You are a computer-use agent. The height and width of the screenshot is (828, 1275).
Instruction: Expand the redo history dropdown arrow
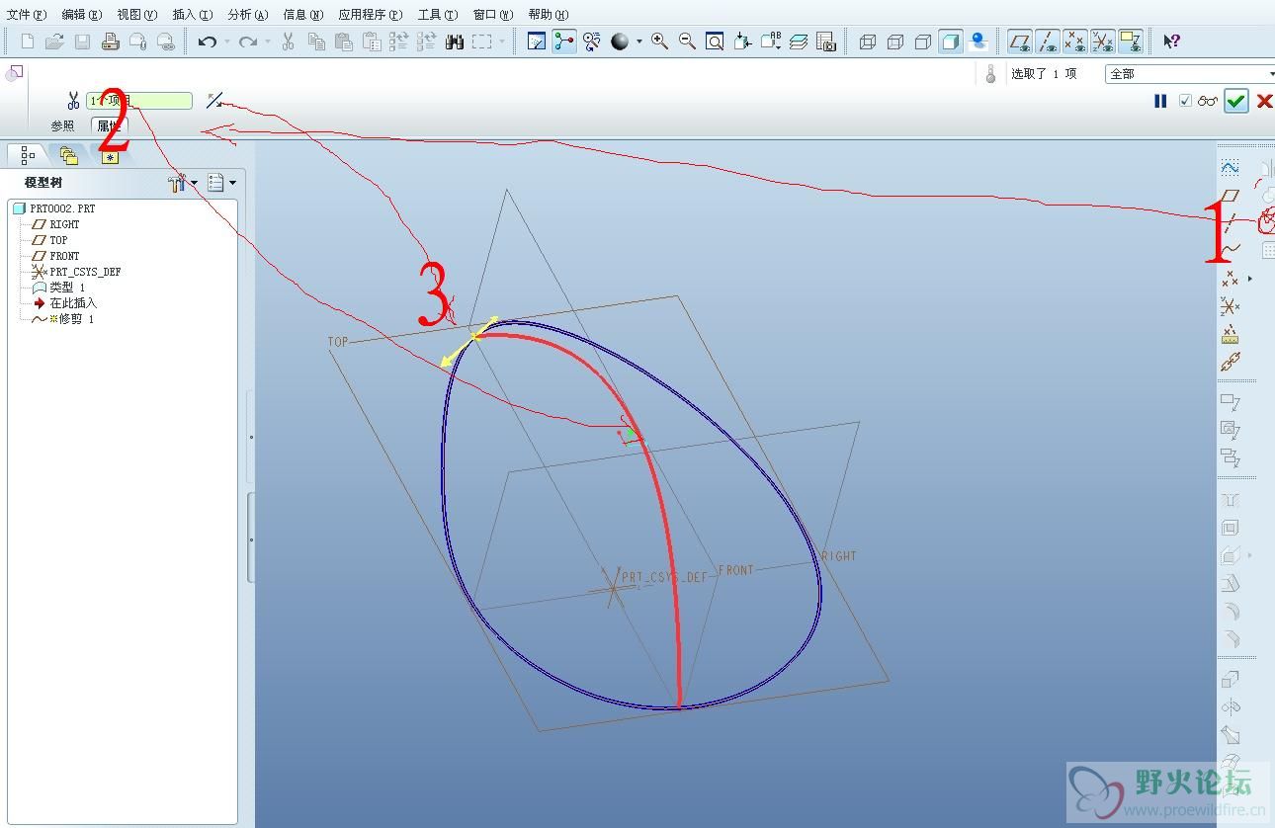(268, 41)
